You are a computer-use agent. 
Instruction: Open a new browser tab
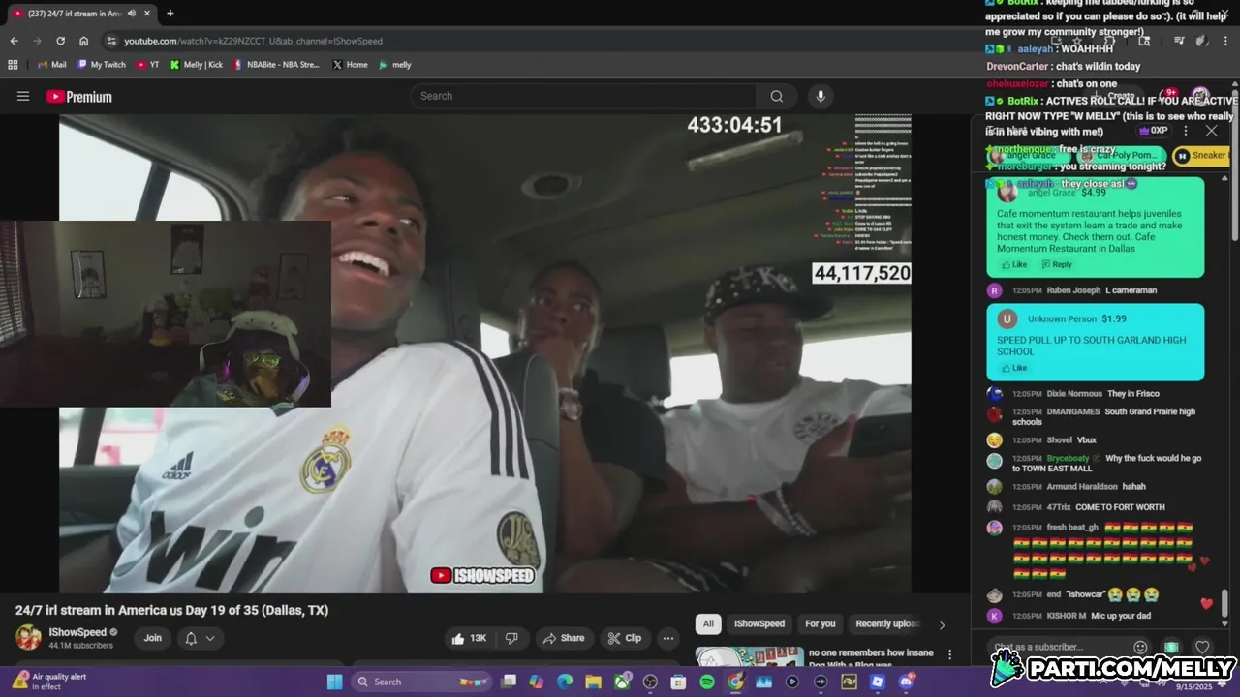point(170,14)
